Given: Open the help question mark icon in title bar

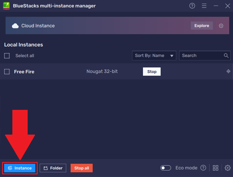Looking at the screenshot, I should 192,6.
